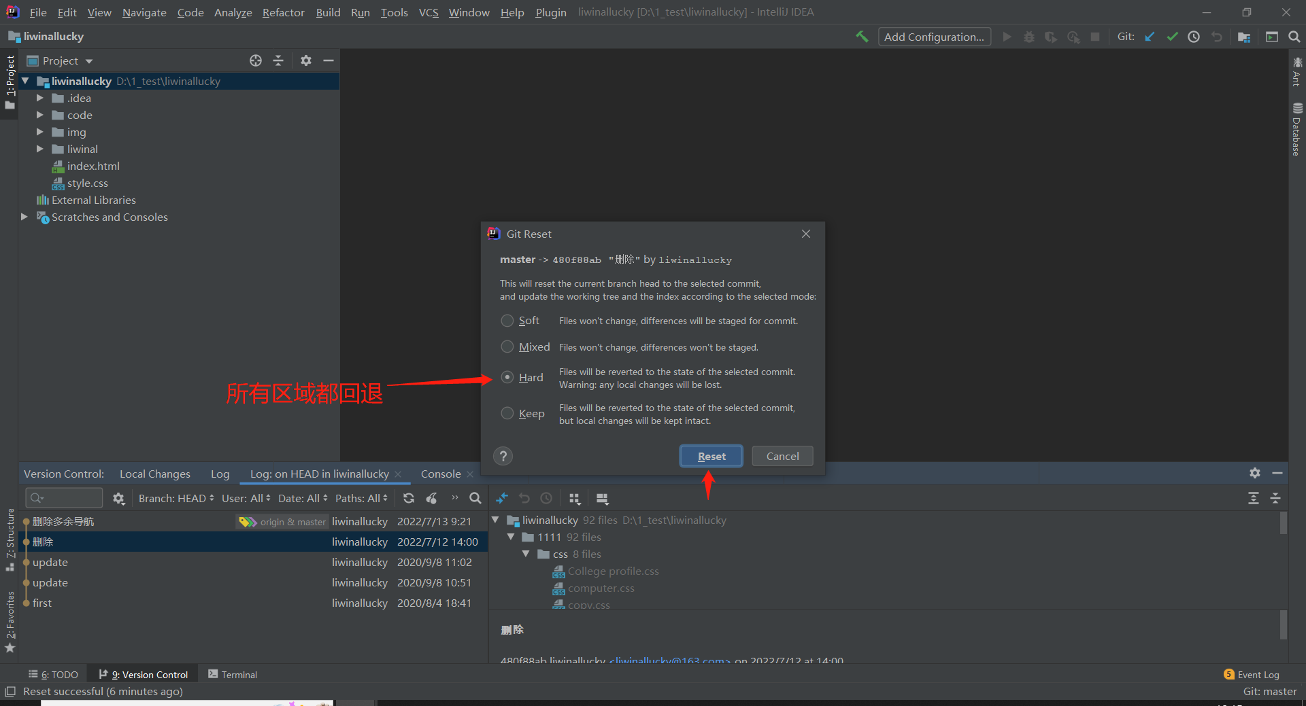Screen dimensions: 1306x706
Task: Click the Git Update Project blue arrow
Action: pyautogui.click(x=1150, y=37)
